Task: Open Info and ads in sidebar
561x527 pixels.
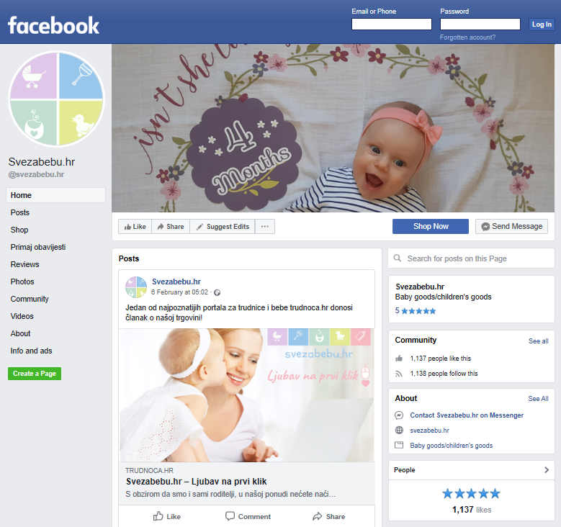Action: (31, 351)
